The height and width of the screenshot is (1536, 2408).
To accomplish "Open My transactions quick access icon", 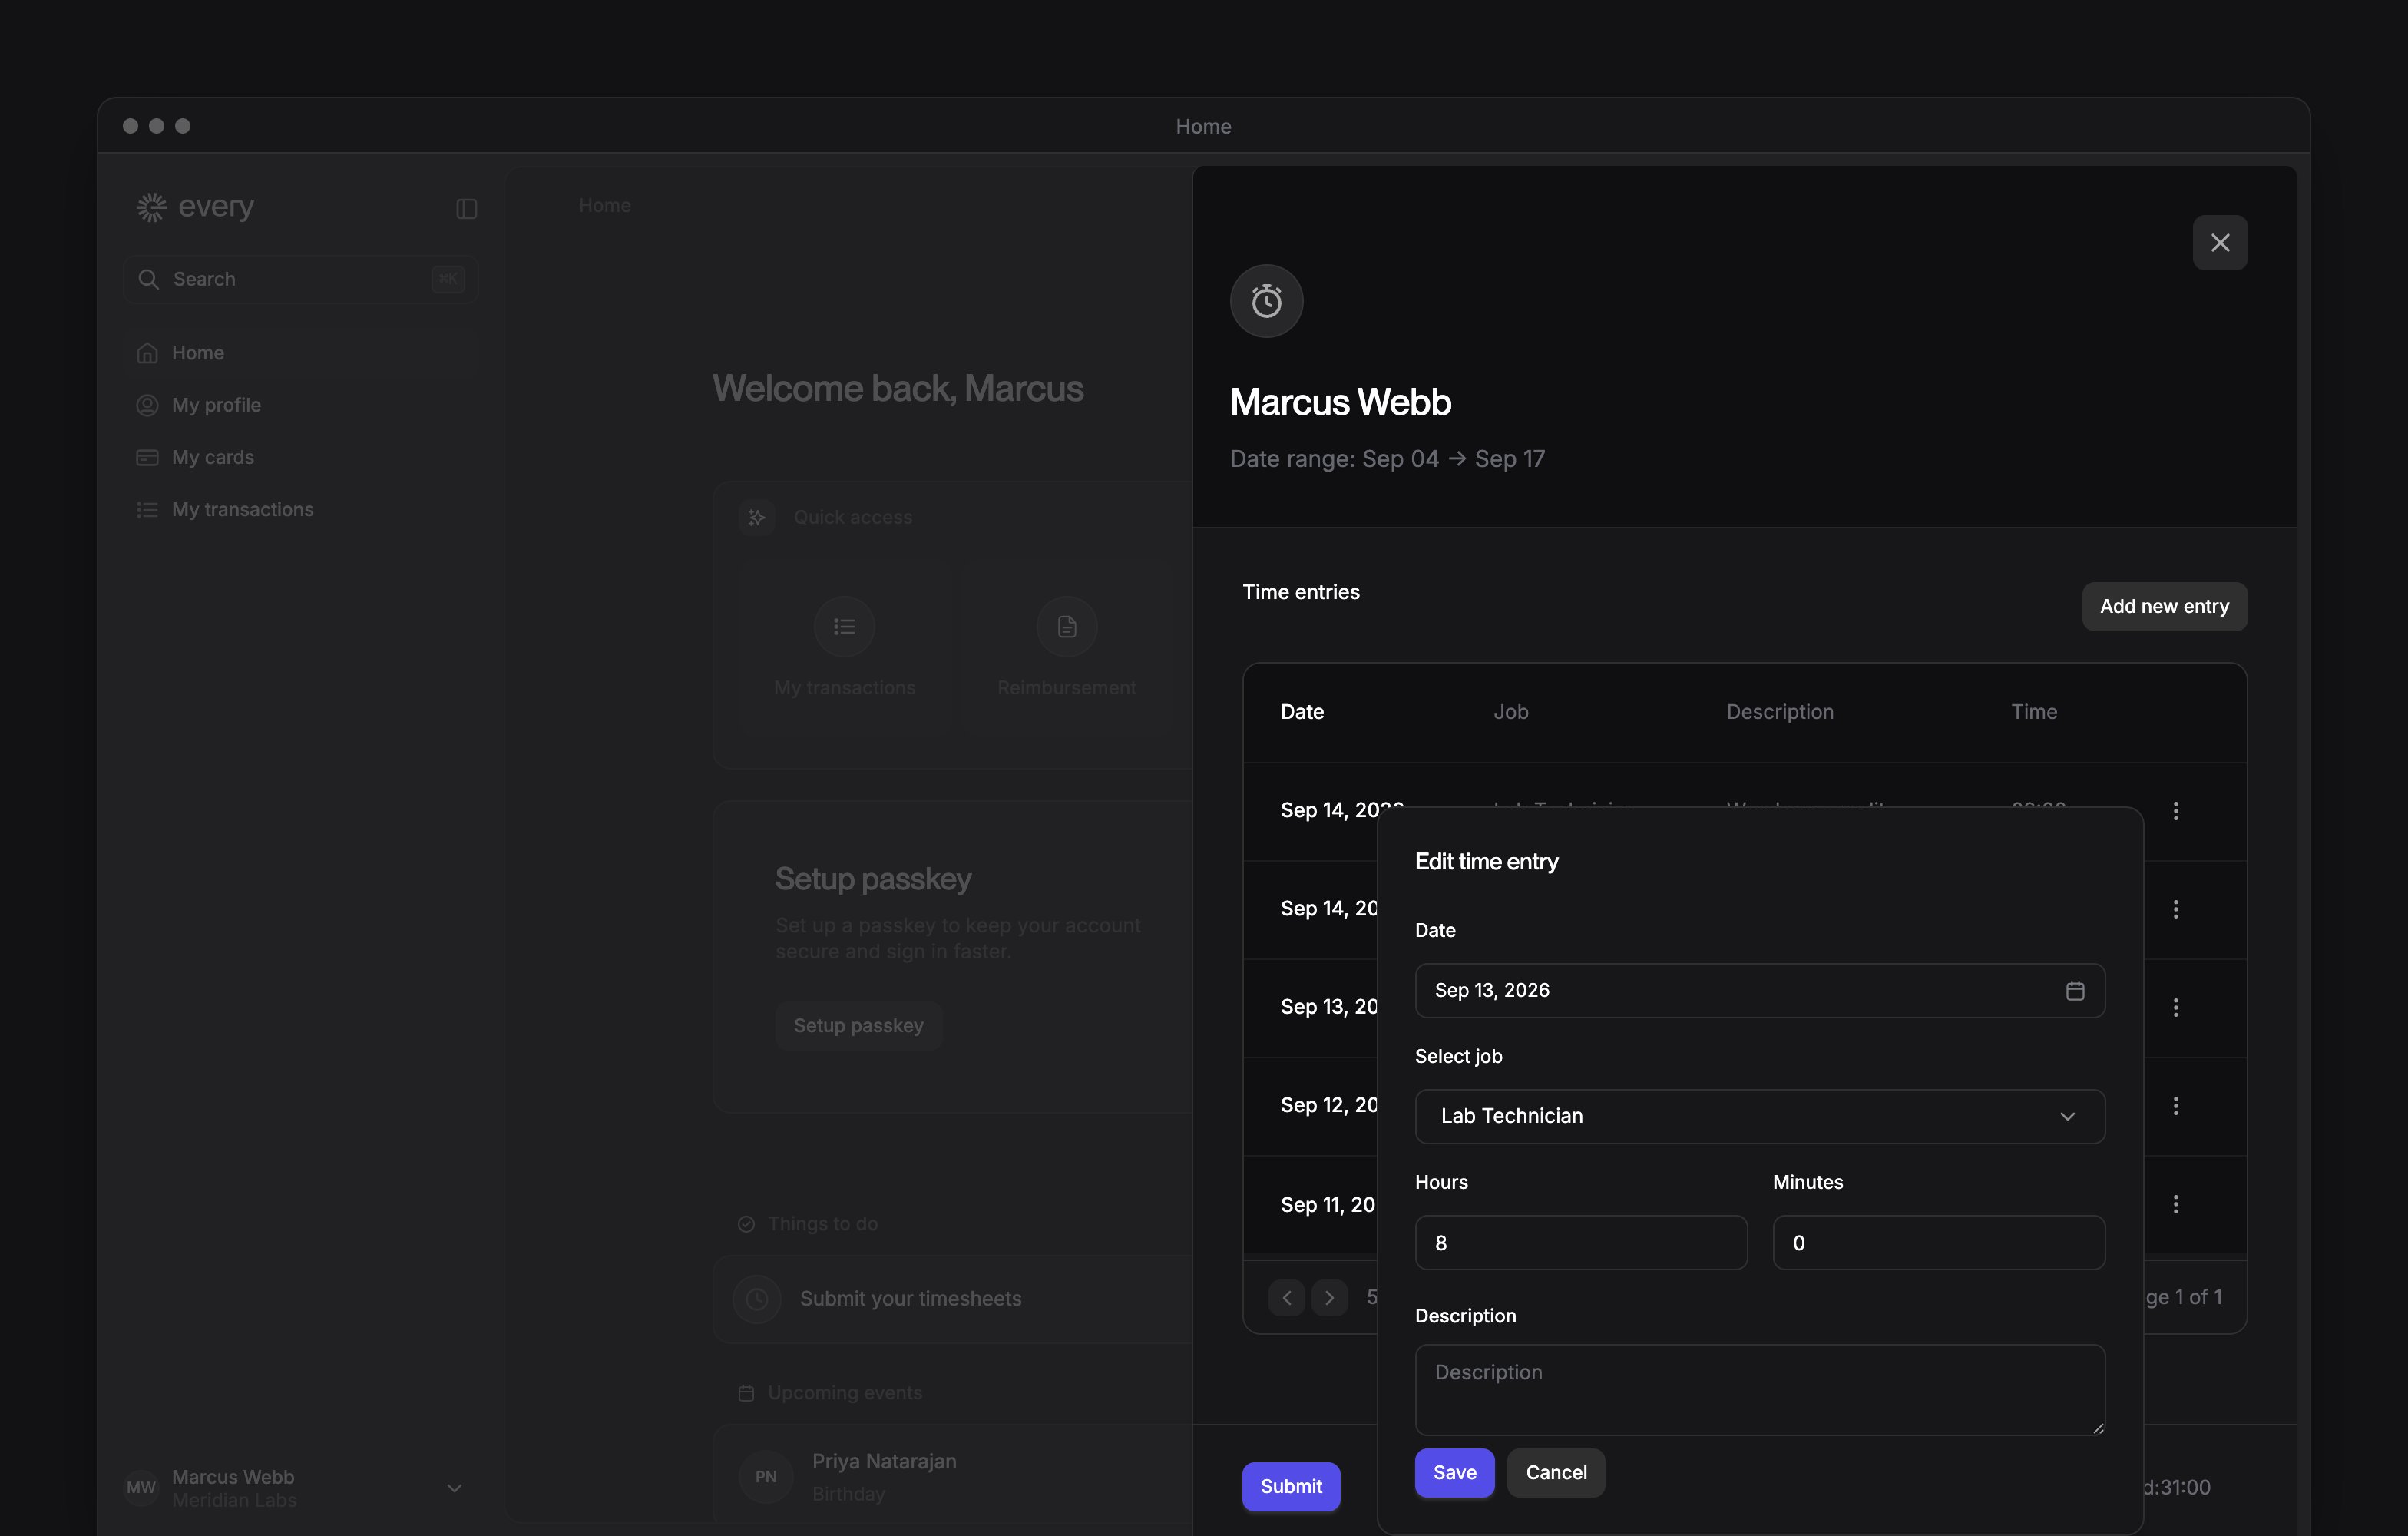I will (x=844, y=627).
